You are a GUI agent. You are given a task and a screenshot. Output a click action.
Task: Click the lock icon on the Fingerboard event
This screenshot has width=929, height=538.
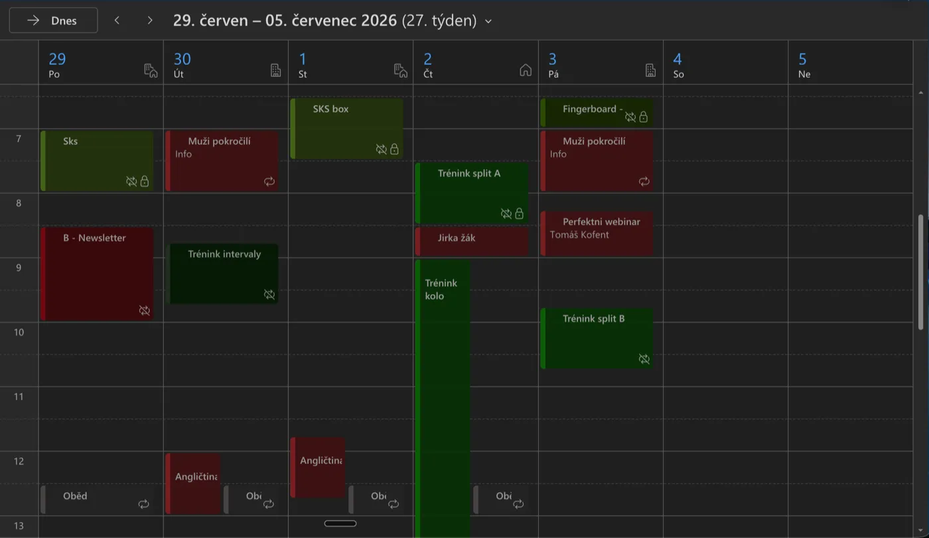pos(644,117)
